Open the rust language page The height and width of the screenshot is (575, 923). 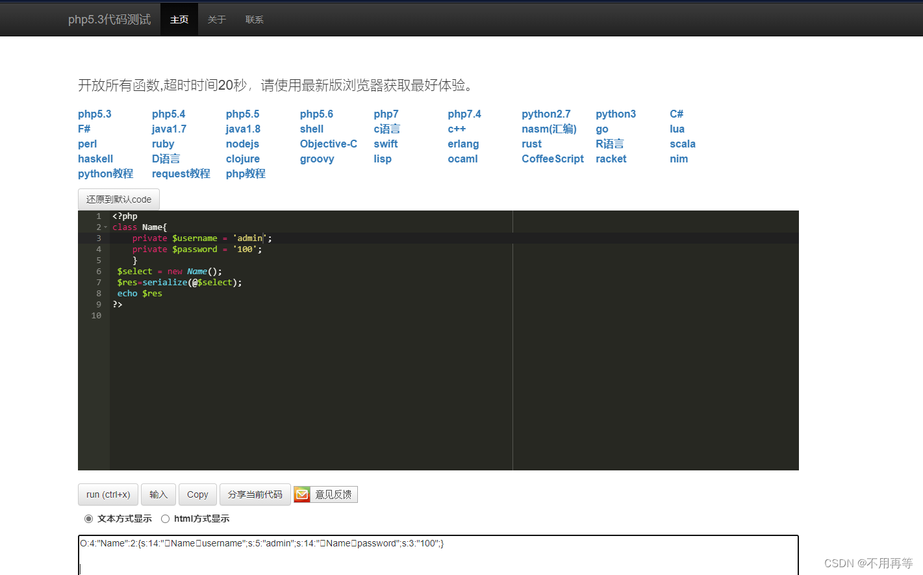tap(531, 144)
